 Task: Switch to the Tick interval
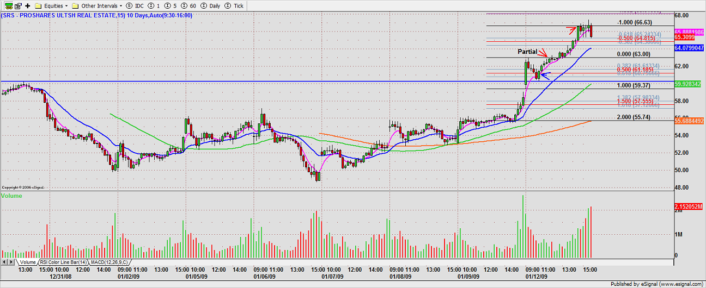point(235,5)
